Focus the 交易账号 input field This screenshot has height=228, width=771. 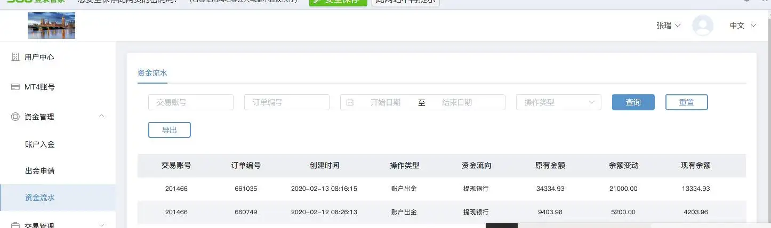pos(191,102)
